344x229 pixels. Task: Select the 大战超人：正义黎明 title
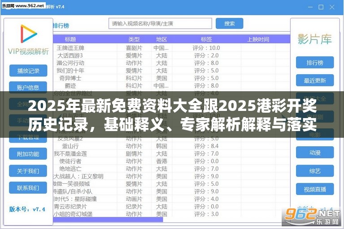[x=78, y=176]
